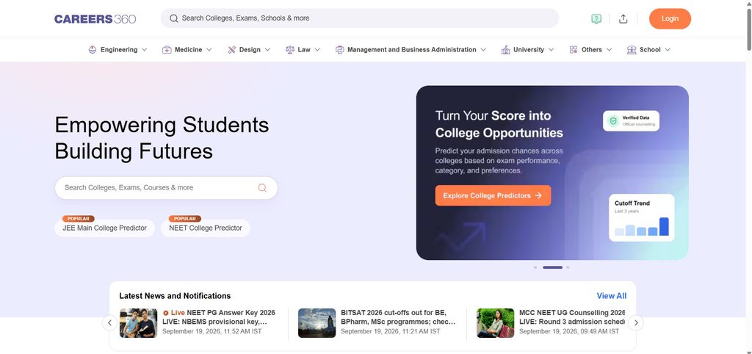752x354 pixels.
Task: Expand the School dropdown chevron
Action: tap(668, 49)
